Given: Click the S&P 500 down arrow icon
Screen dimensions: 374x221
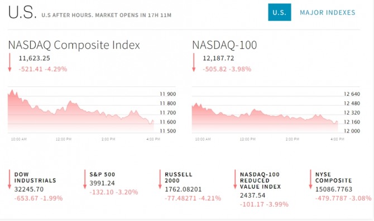Looking at the screenshot, I should coord(85,179).
